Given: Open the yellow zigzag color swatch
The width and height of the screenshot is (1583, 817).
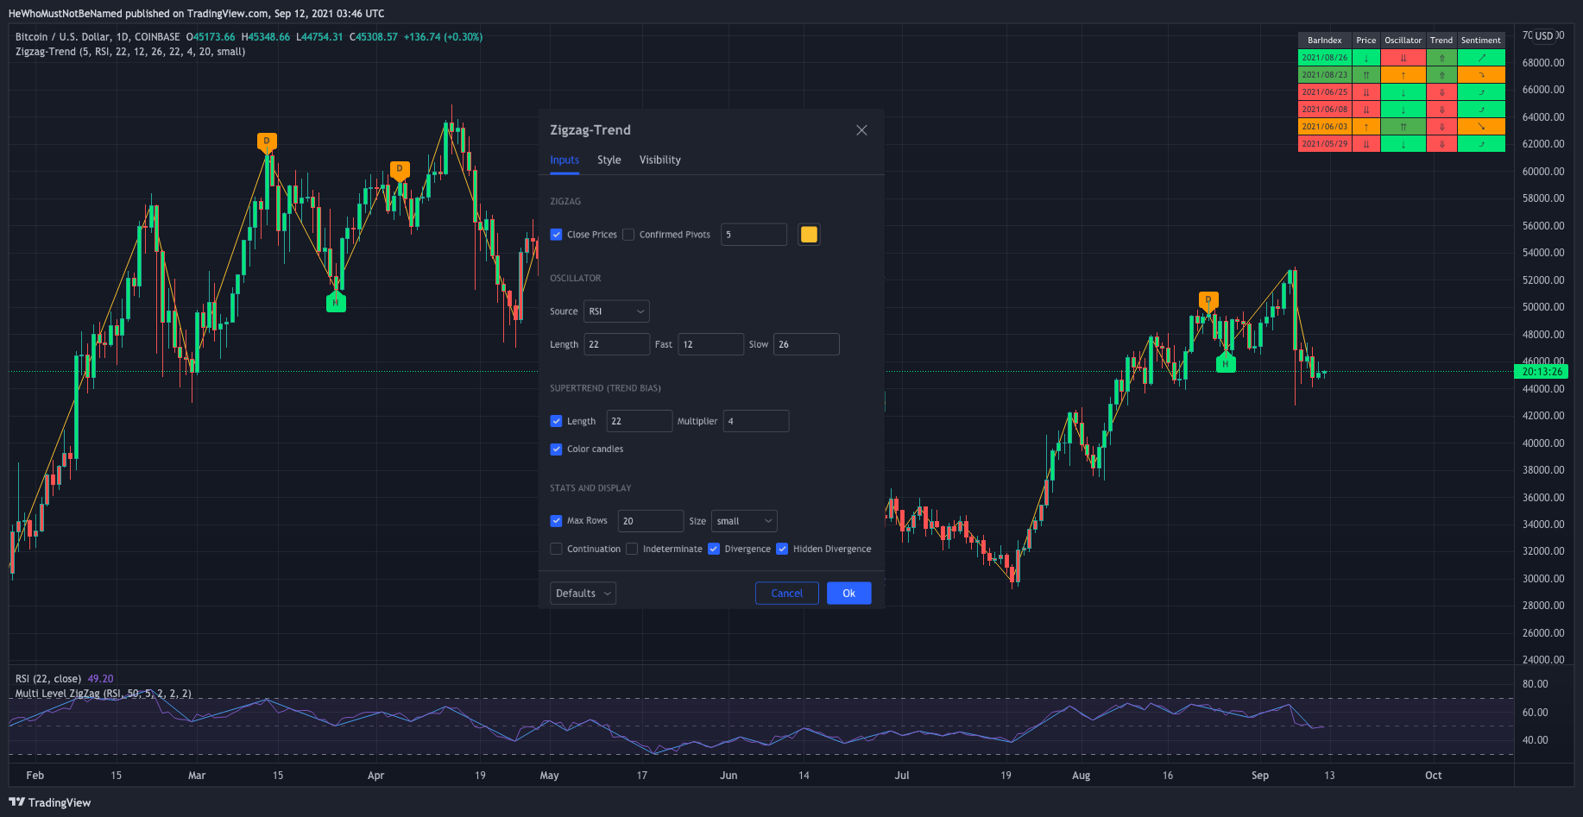Looking at the screenshot, I should 809,235.
